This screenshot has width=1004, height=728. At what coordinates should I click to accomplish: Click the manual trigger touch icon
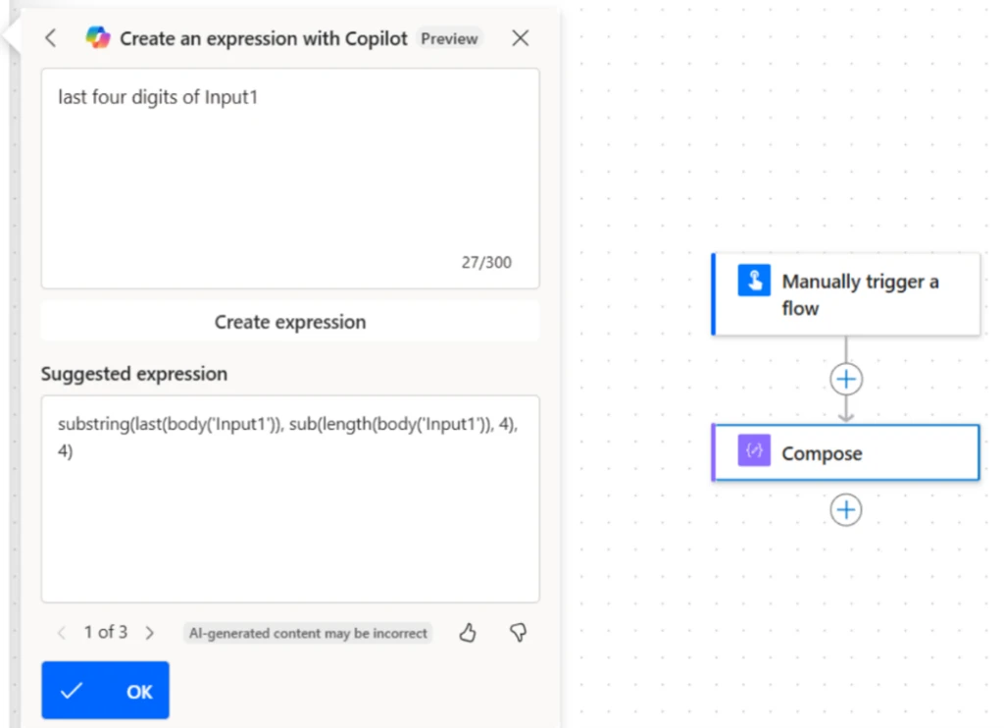pos(754,282)
